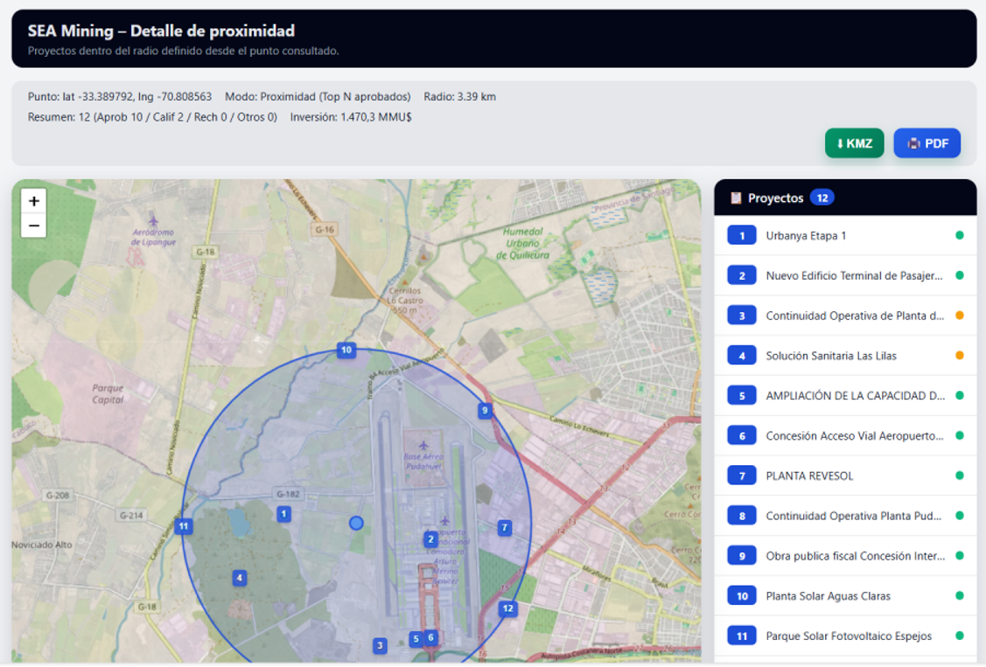The width and height of the screenshot is (986, 667).
Task: Select map marker number 9
Action: tap(485, 410)
